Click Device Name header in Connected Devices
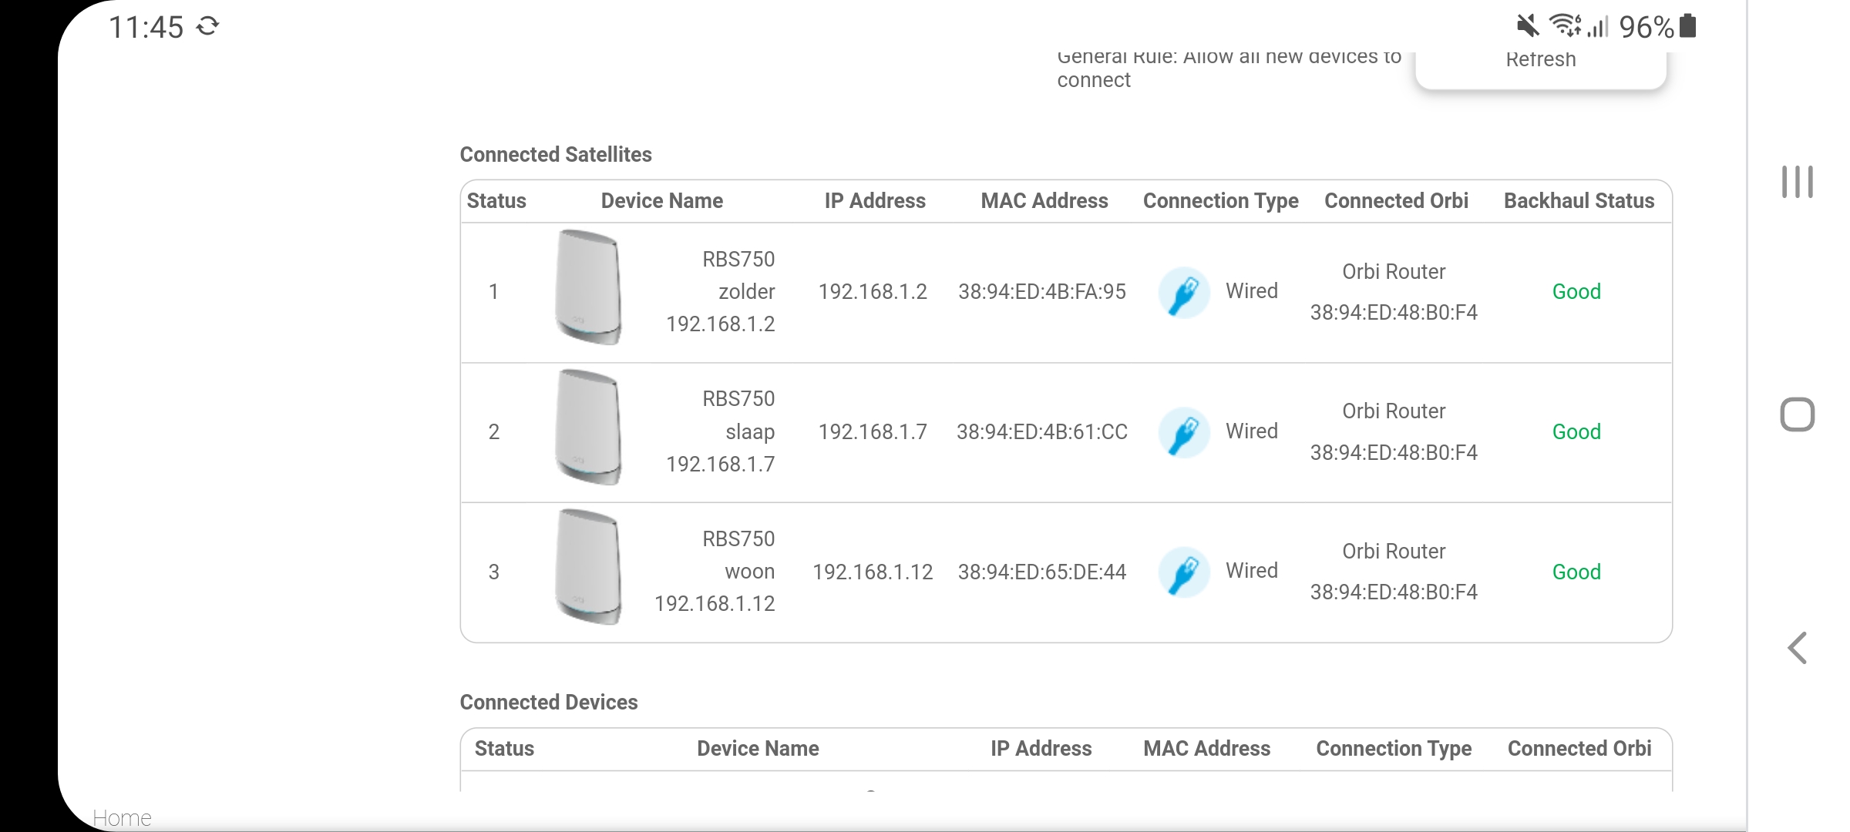This screenshot has height=832, width=1850. pyautogui.click(x=758, y=749)
